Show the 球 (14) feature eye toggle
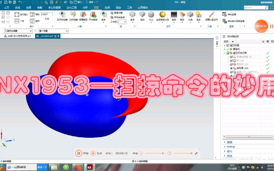274x171 pixels. coord(231,61)
